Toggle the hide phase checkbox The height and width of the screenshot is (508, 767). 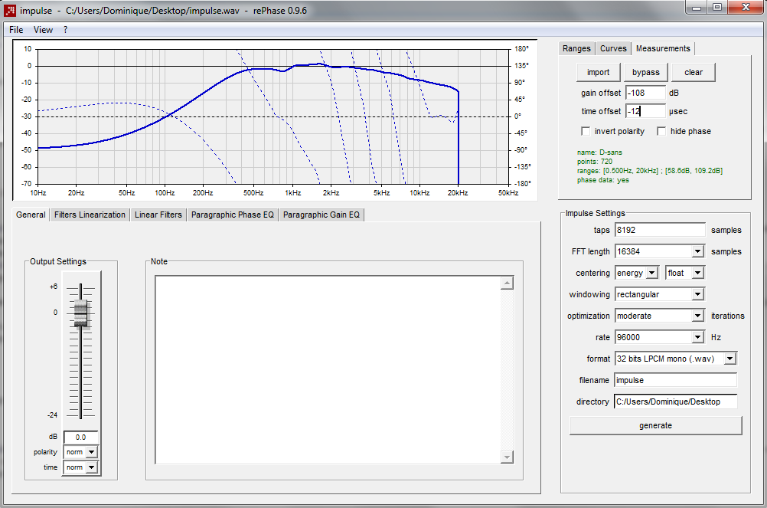click(x=661, y=131)
